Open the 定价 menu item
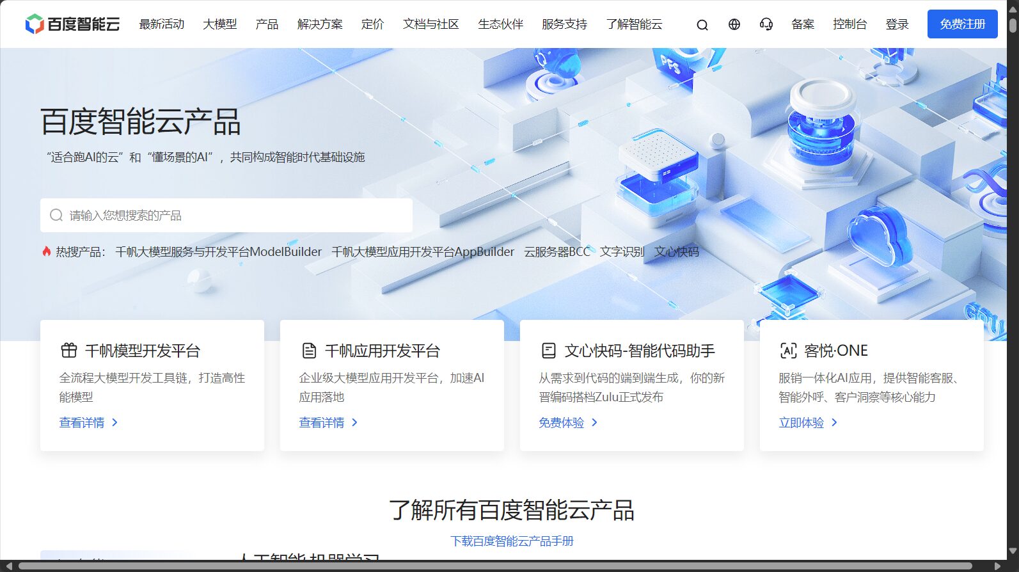Screen dimensions: 1019x572 click(373, 24)
